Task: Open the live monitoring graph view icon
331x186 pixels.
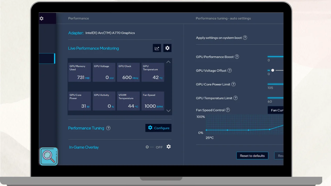Action: click(x=157, y=48)
